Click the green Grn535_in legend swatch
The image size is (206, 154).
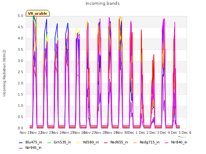[x=49, y=142]
